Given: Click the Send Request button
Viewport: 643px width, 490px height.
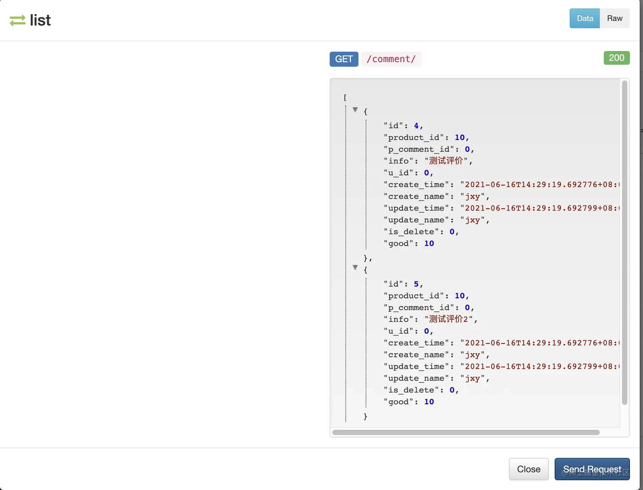Looking at the screenshot, I should coord(592,469).
